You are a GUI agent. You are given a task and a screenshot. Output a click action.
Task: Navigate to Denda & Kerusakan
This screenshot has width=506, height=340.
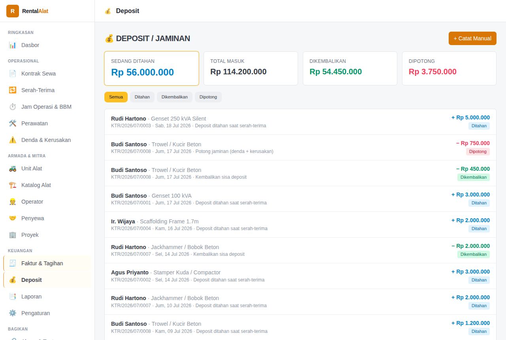pos(47,140)
